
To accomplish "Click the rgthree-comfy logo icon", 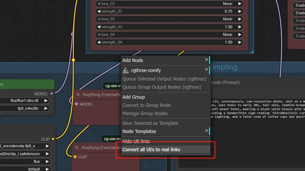I will pos(126,70).
